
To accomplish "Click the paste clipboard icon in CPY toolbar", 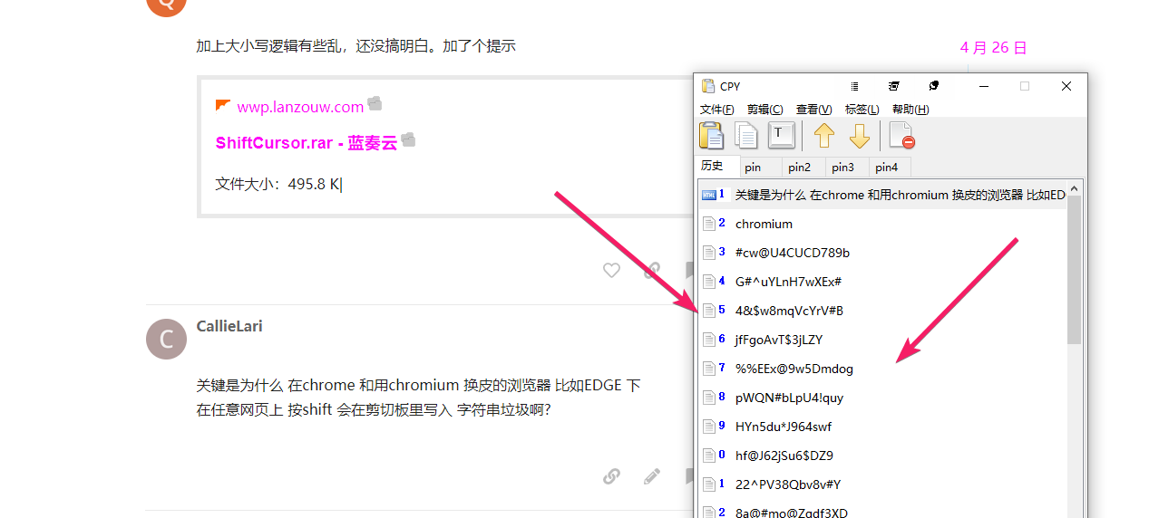I will (x=712, y=136).
